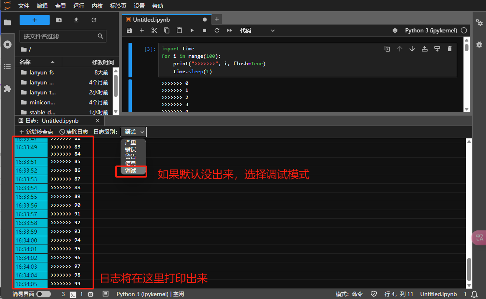Image resolution: width=486 pixels, height=299 pixels.
Task: Delete the cell with the trash icon
Action: point(449,49)
